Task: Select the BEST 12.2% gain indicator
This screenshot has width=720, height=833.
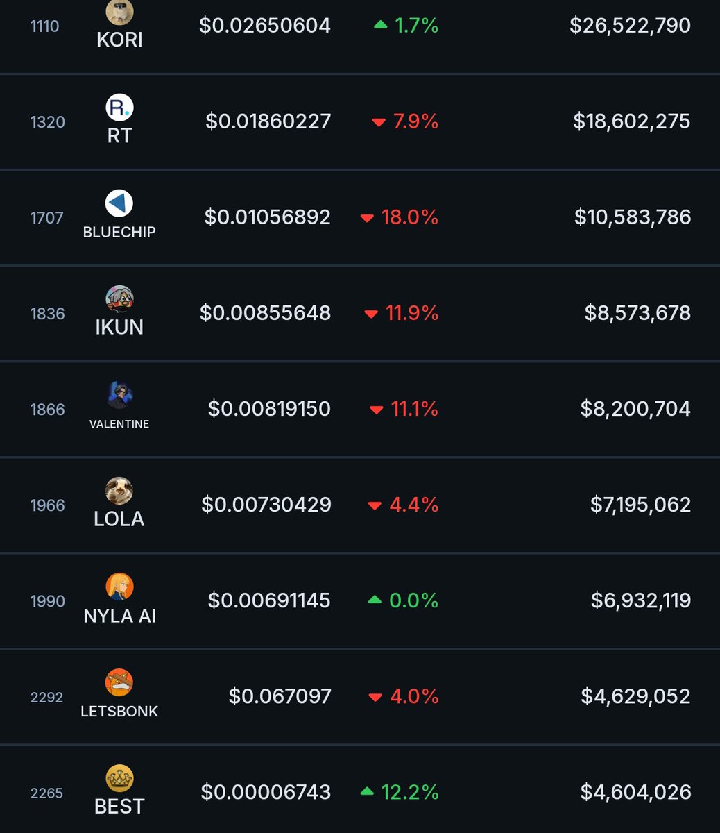Action: click(400, 792)
